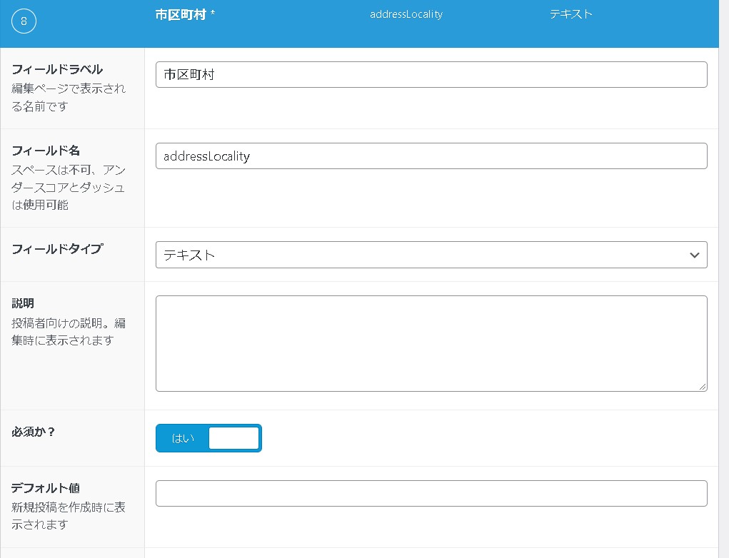Viewport: 729px width, 558px height.
Task: Click the chevron arrow of field type select
Action: 694,255
